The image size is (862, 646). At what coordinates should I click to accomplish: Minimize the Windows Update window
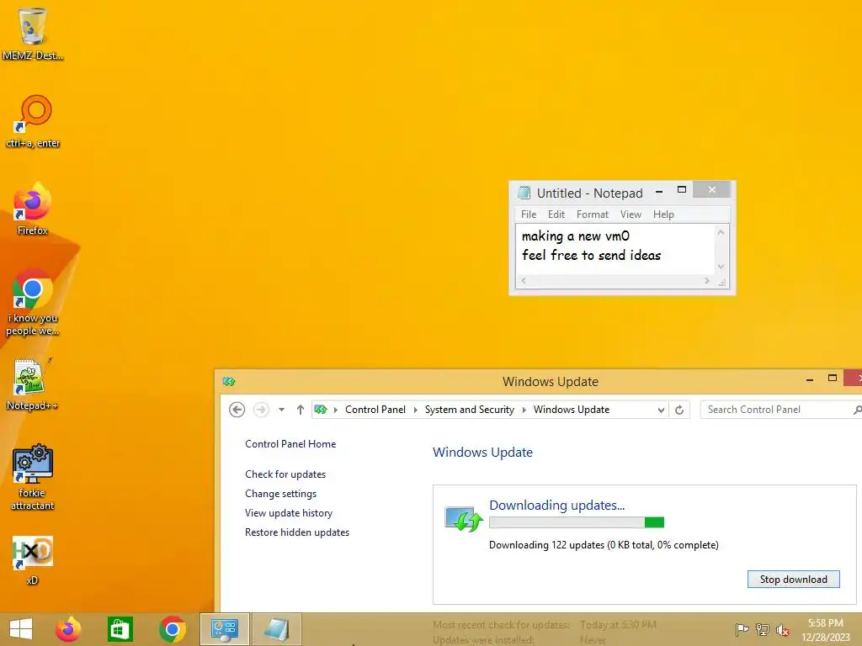809,379
